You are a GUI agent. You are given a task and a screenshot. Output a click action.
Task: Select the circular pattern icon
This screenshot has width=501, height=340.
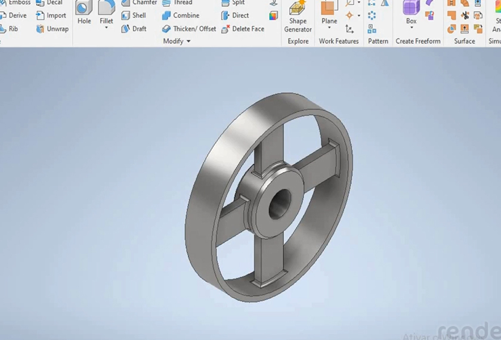(372, 16)
